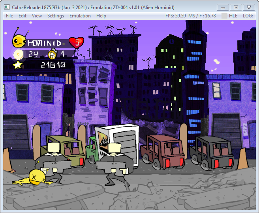Image resolution: width=259 pixels, height=213 pixels.
Task: Click the HOMINID player name text
Action: tap(44, 44)
